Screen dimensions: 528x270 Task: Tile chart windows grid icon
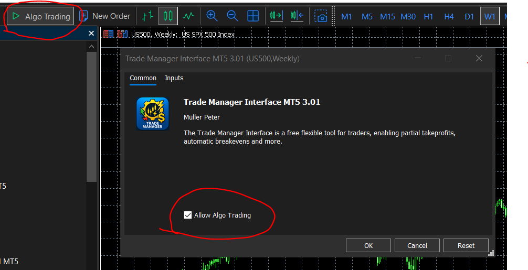253,16
